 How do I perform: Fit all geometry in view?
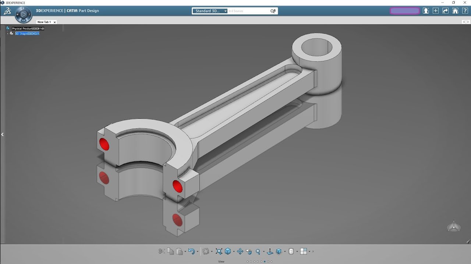click(219, 251)
